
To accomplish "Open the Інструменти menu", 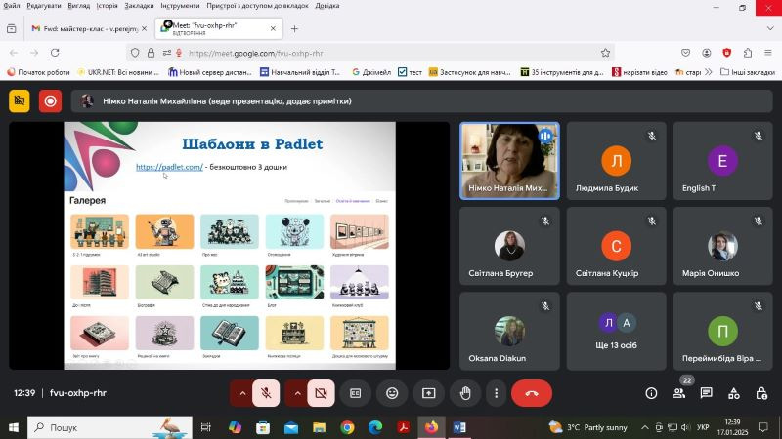I will point(180,6).
